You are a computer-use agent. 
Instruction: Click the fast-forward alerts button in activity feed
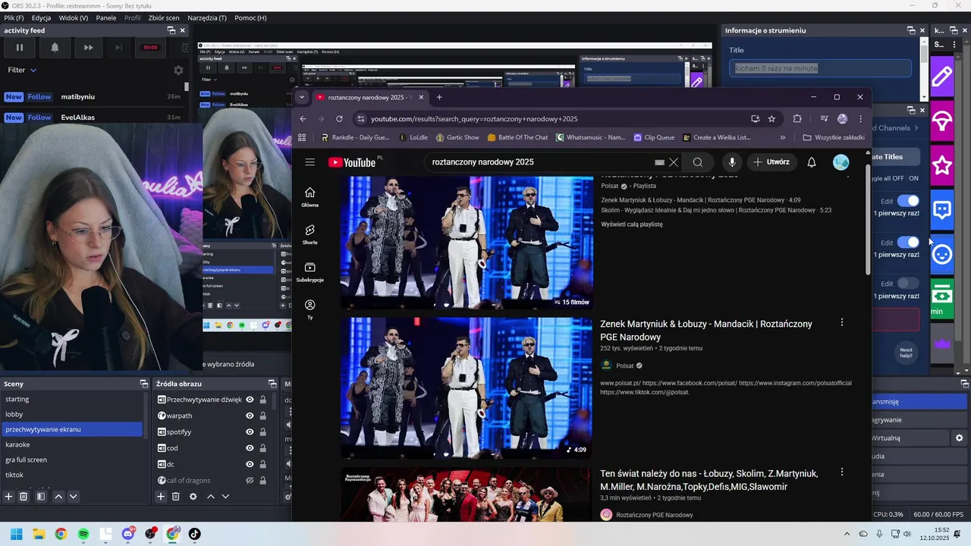(88, 48)
